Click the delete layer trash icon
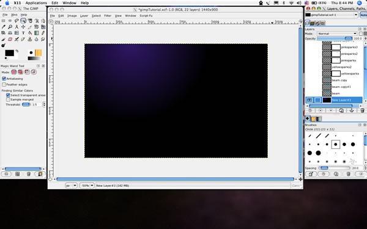 pyautogui.click(x=362, y=111)
